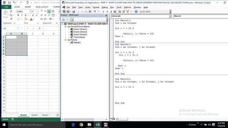Screen dimensions: 228x128
Task: Toggle the highlighted Middle Align button
Action: [49, 11]
